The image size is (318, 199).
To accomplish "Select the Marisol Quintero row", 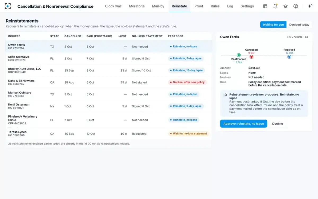I will (109, 94).
